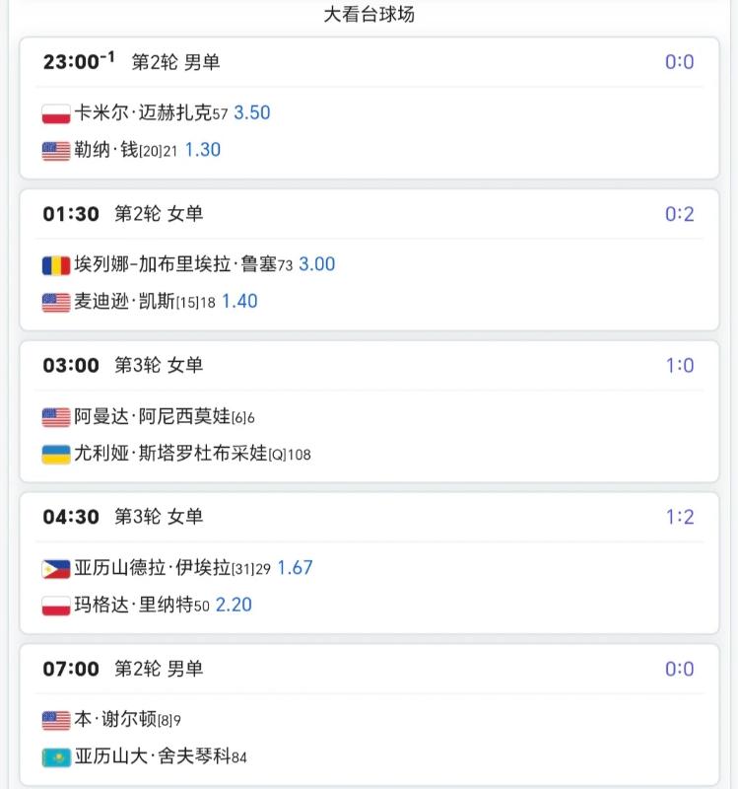The image size is (738, 789).
Task: Click Philippines flag beside 亚历山德拉·伊埃拉
Action: coord(56,568)
